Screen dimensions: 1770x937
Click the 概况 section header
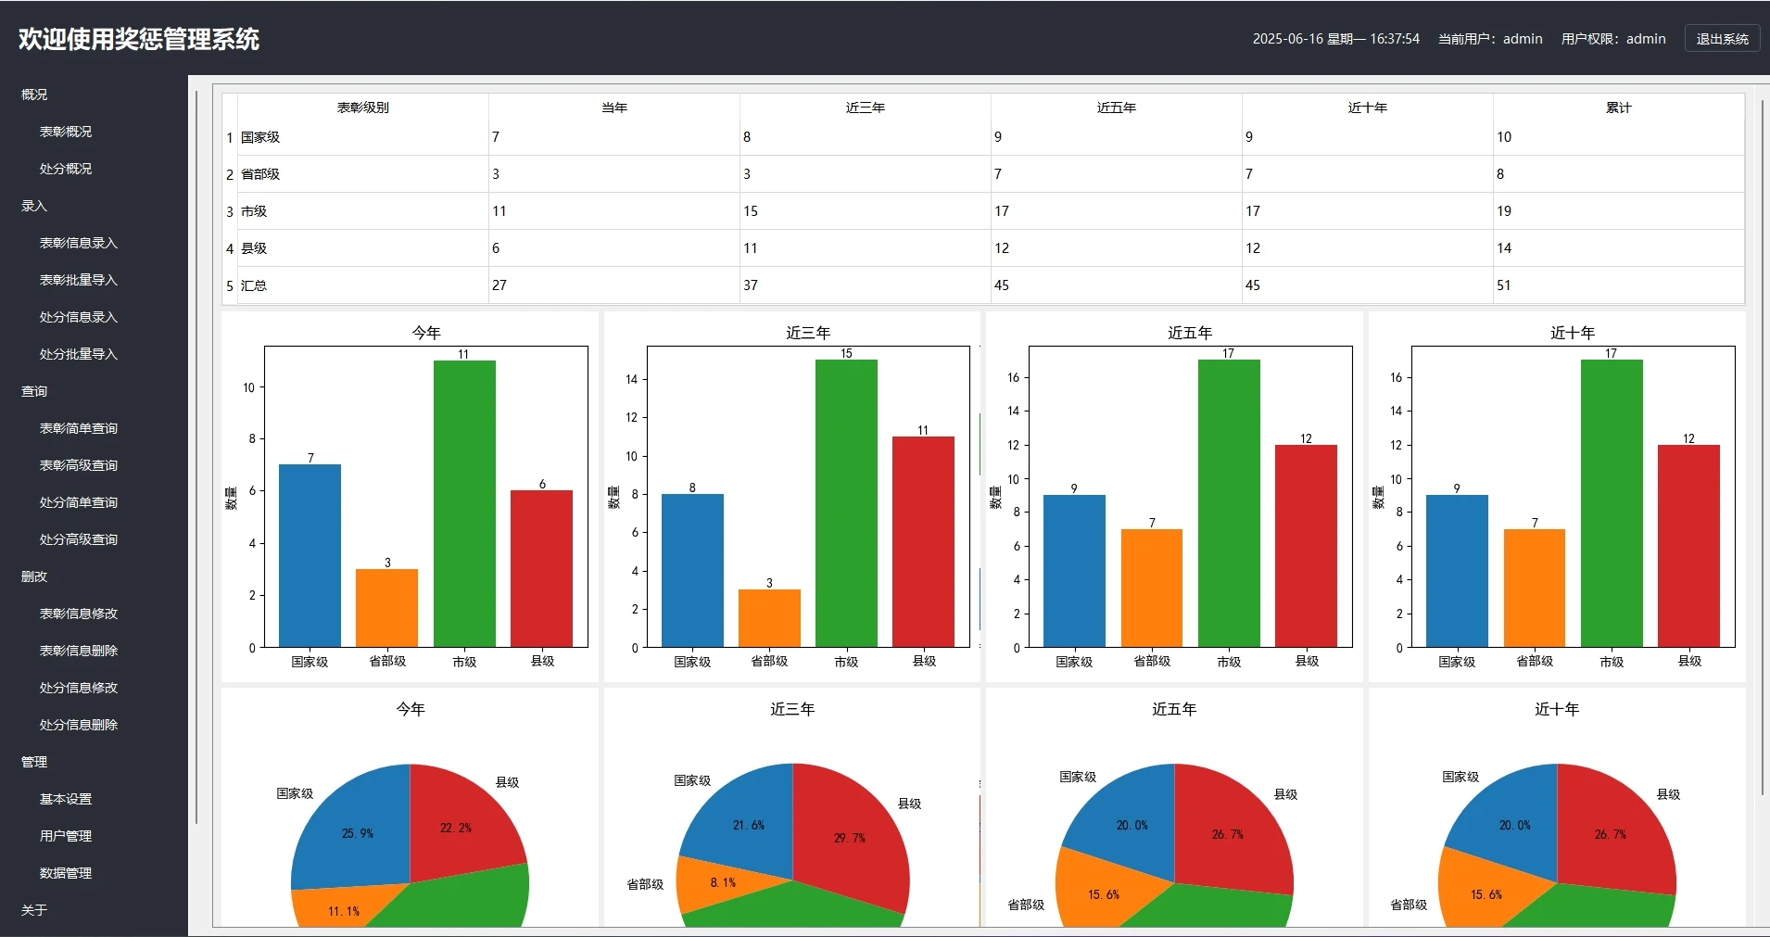(x=34, y=95)
